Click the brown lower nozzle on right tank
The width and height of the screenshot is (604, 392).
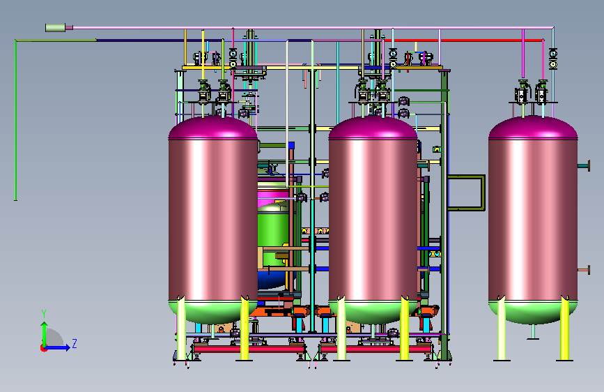pyautogui.click(x=584, y=270)
